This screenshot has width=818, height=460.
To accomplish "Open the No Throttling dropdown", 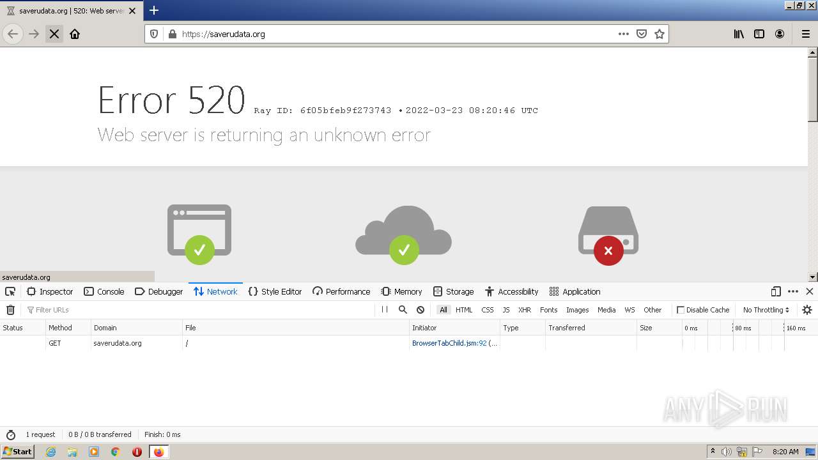I will point(766,310).
